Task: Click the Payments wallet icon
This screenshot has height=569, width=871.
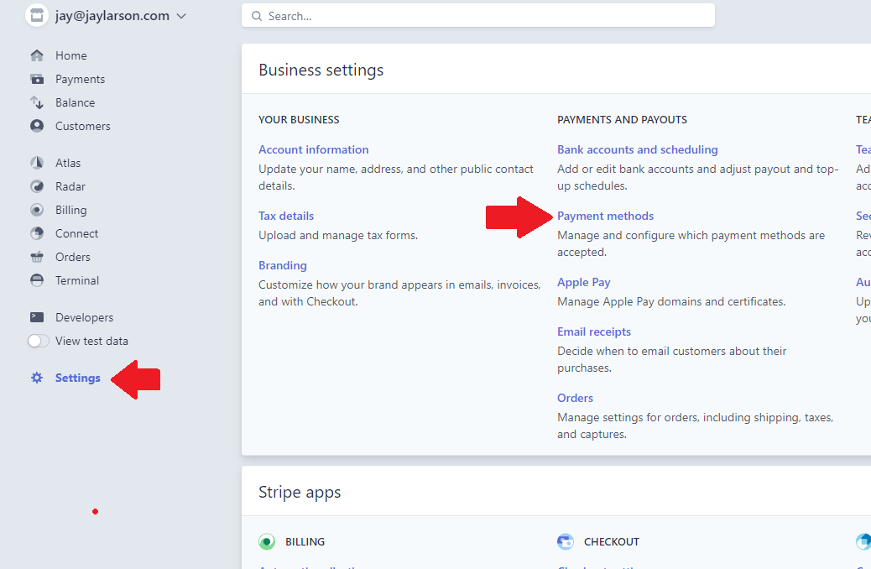Action: click(x=37, y=79)
